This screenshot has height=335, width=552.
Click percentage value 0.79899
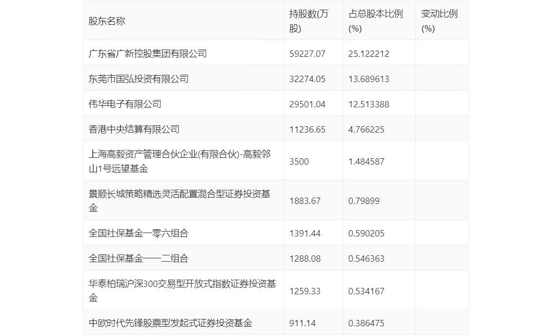click(364, 201)
